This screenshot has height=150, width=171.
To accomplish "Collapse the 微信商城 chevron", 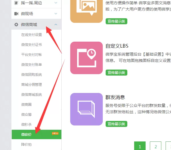I will pyautogui.click(x=56, y=25).
